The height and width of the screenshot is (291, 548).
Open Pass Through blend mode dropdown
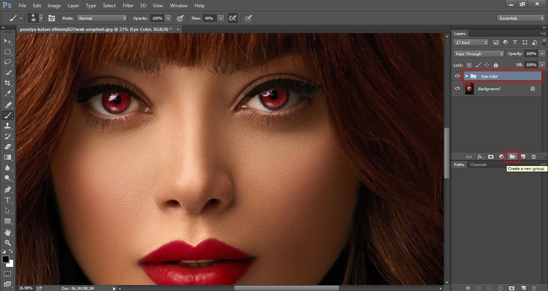pos(479,54)
